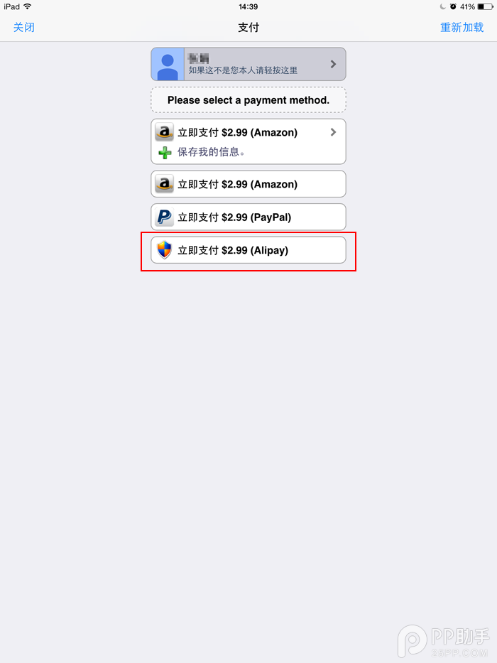Tap 重新加载 to reload the page
This screenshot has height=663, width=497.
tap(462, 28)
